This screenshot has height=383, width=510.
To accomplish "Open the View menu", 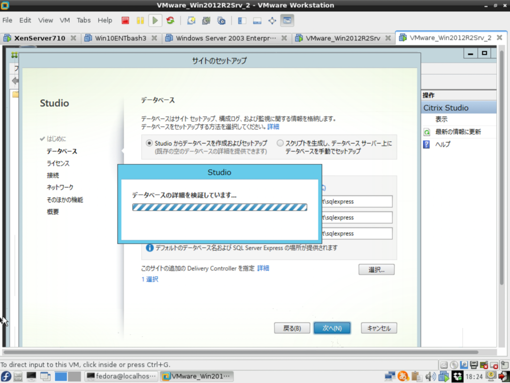I will (45, 20).
